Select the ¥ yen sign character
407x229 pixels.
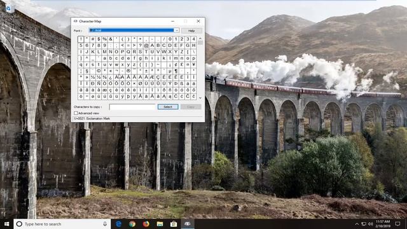coord(194,64)
